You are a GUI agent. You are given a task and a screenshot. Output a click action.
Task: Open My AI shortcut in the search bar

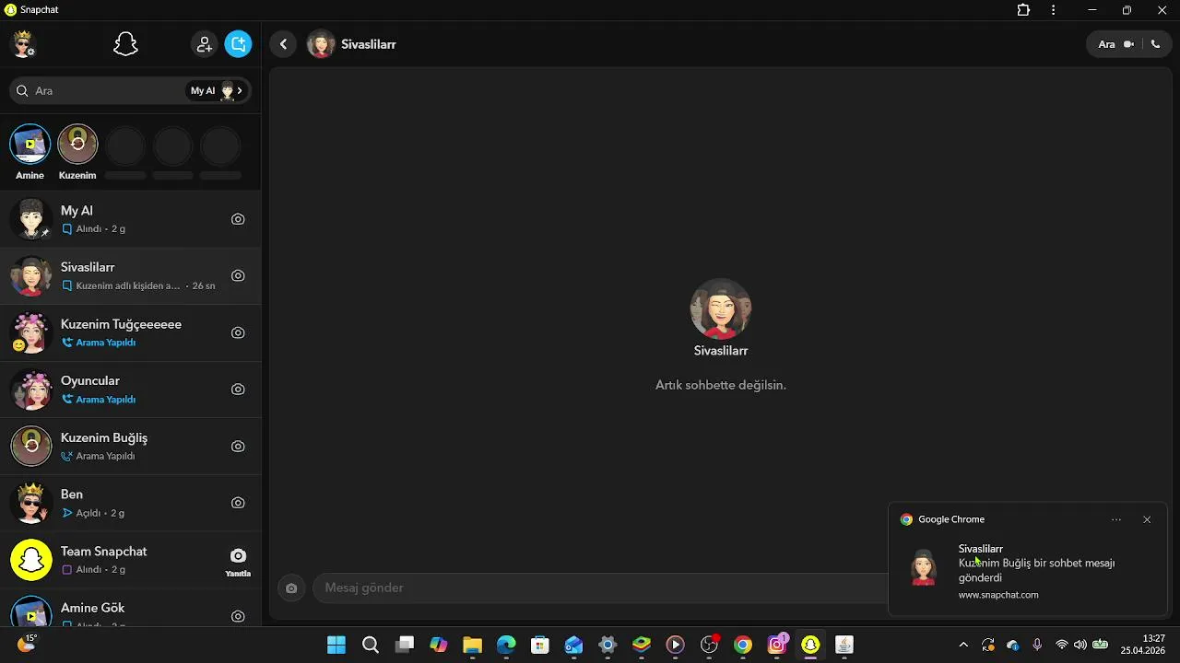[217, 91]
